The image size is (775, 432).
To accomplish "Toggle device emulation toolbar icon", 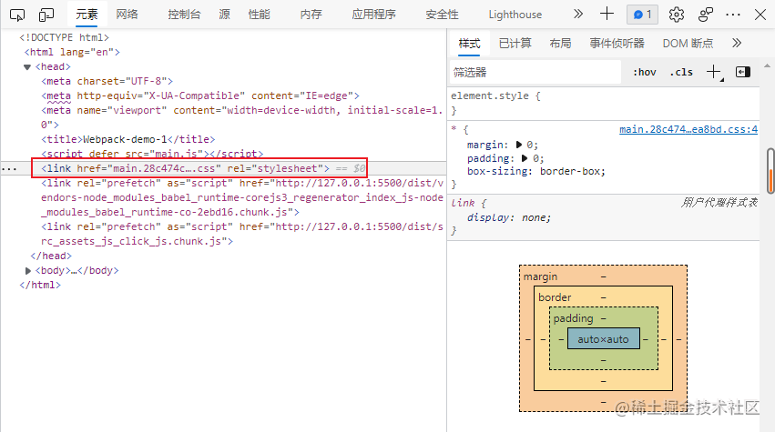I will (46, 15).
